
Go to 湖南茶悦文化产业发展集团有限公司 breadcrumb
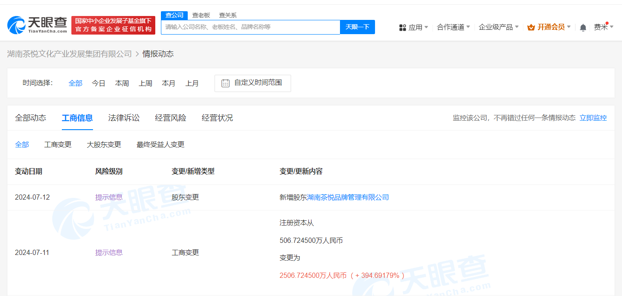coord(69,54)
